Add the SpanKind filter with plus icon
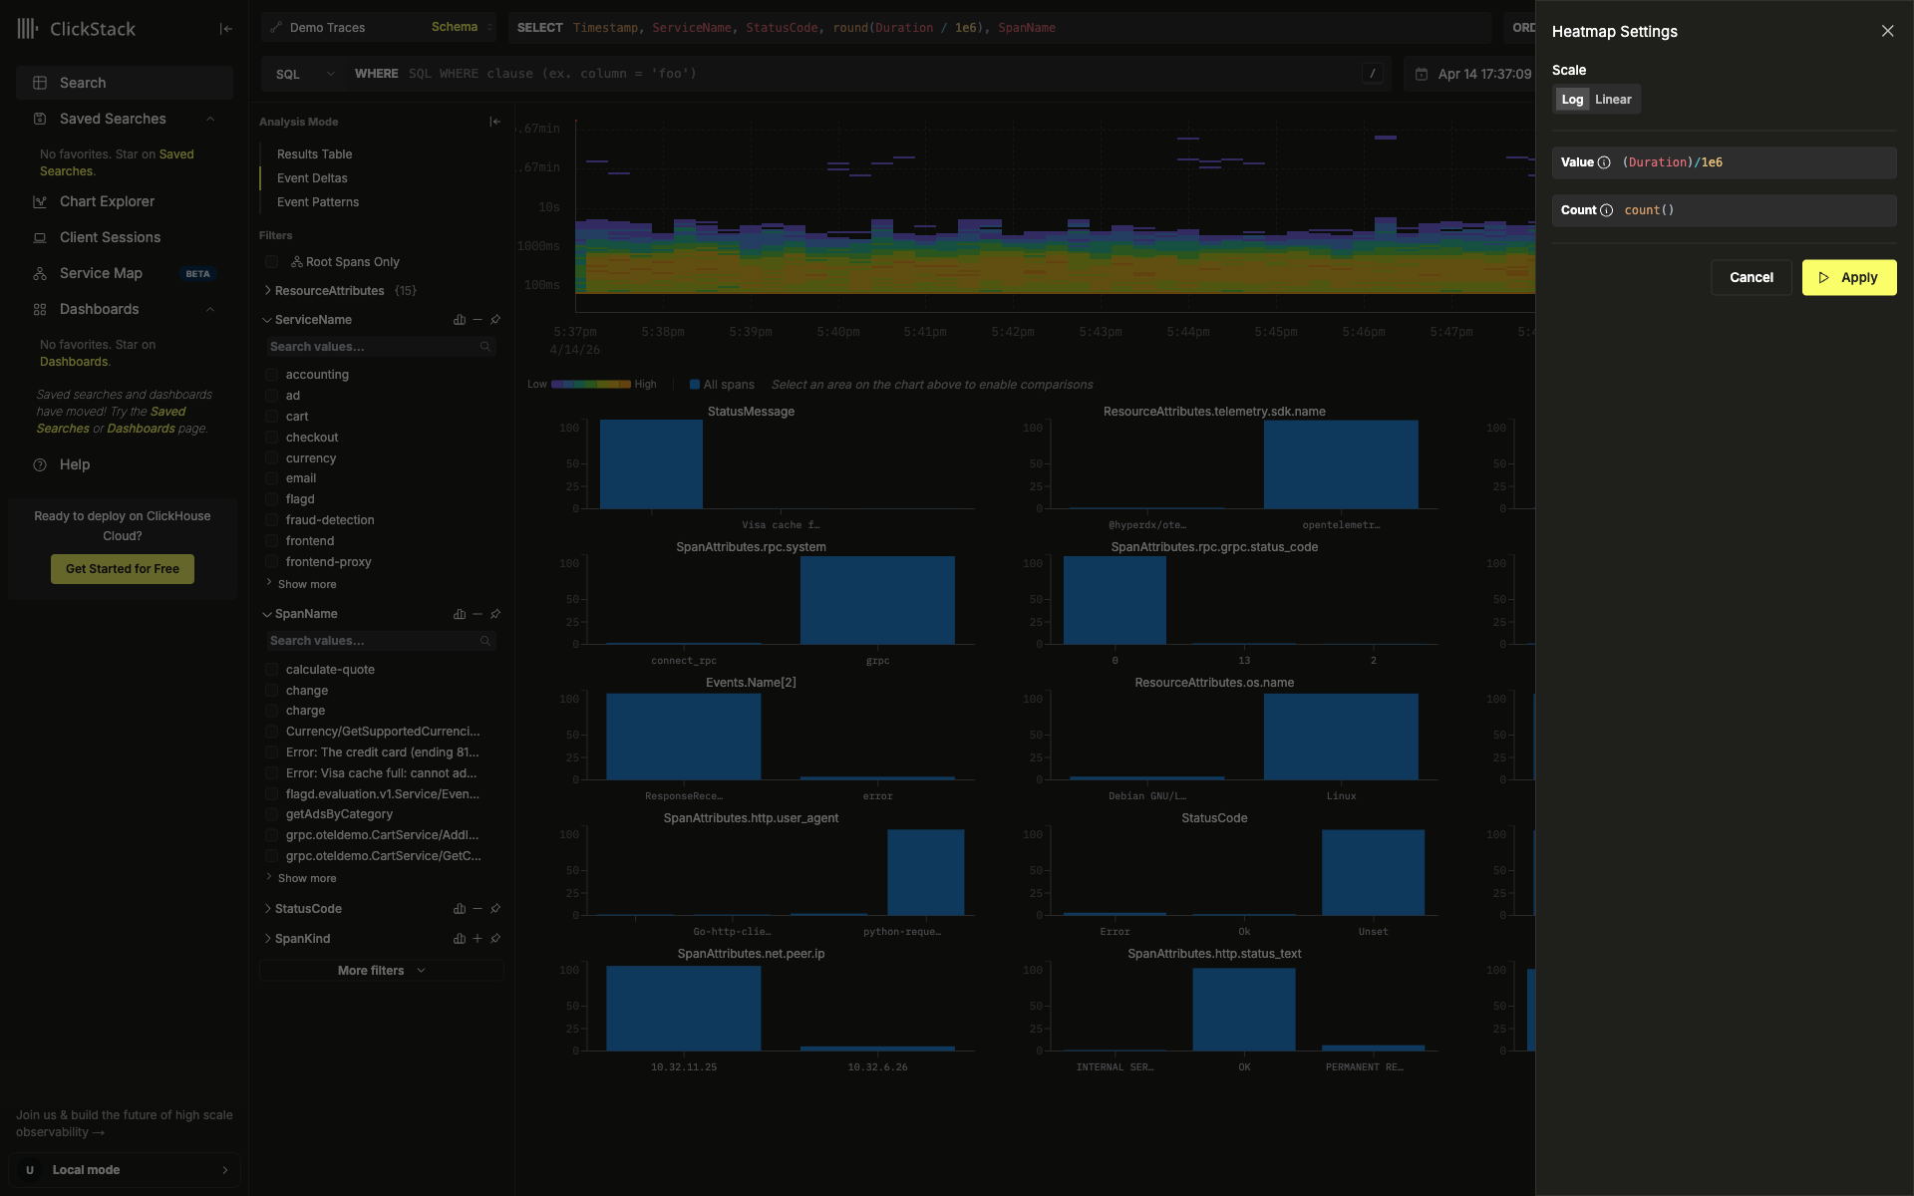 [x=478, y=938]
